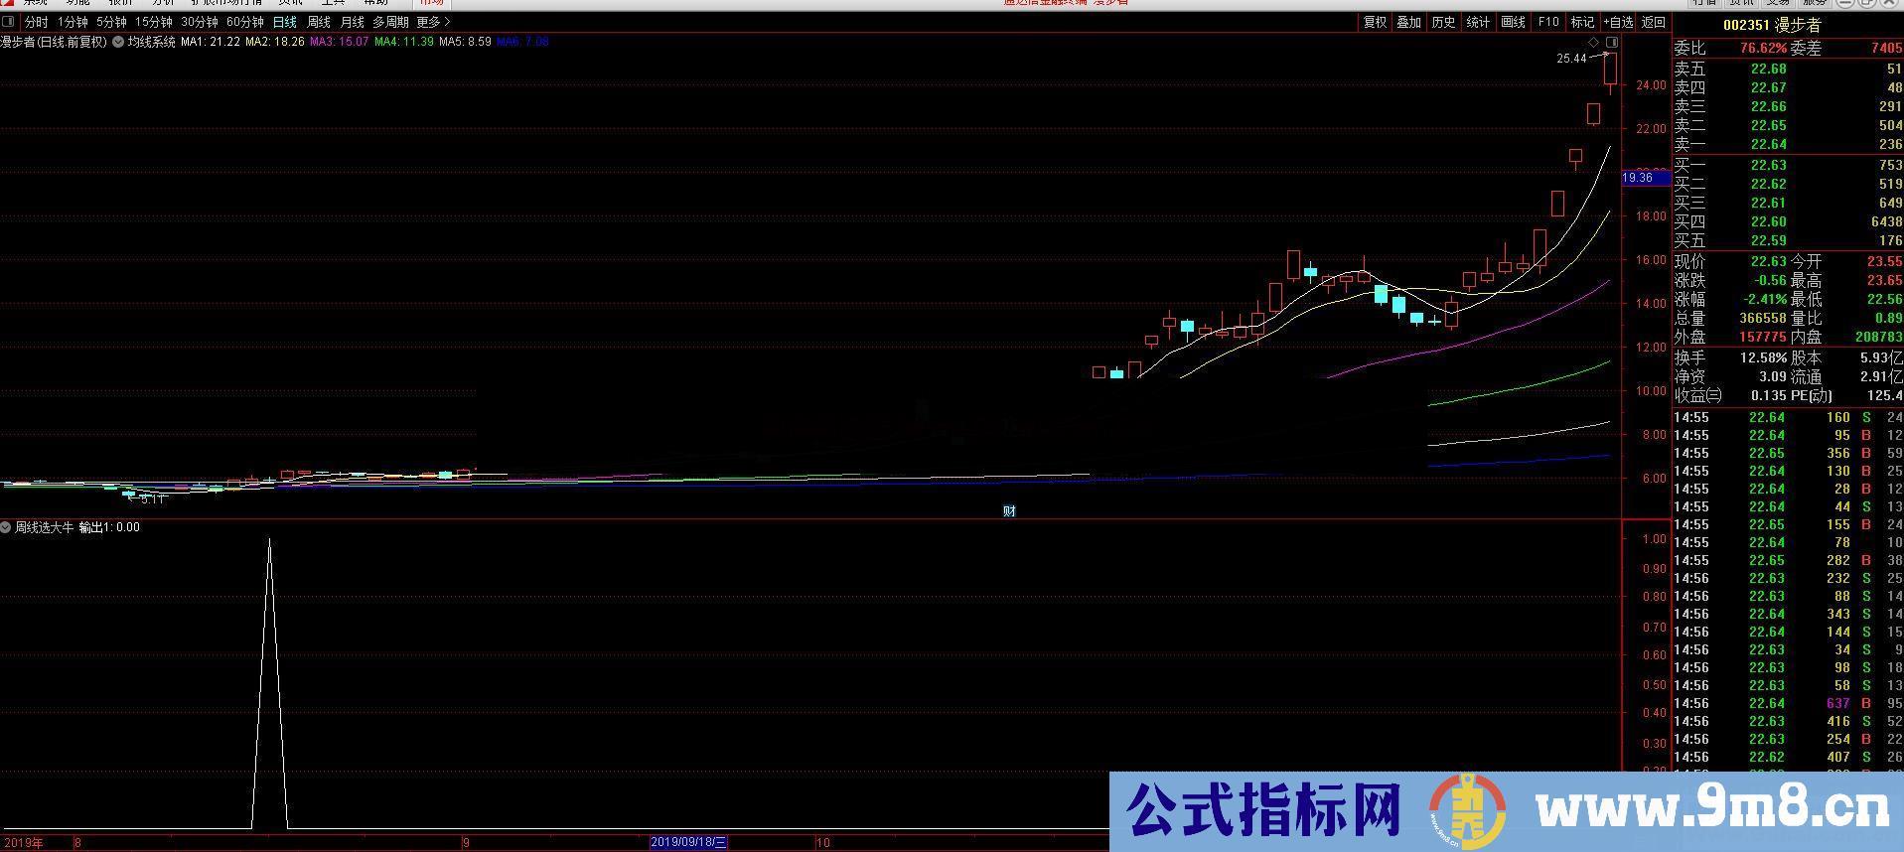Click the 现价 22.63 current price
The height and width of the screenshot is (852, 1904).
1768,261
